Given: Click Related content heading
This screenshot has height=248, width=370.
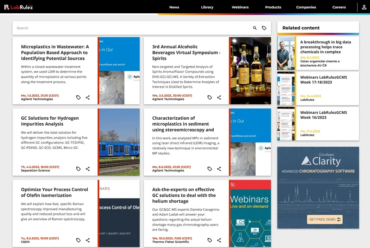Looking at the screenshot, I should (301, 28).
